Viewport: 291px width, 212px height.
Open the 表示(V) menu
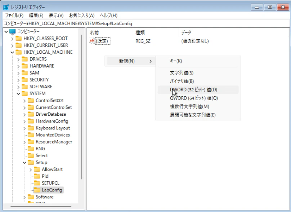(x=56, y=16)
